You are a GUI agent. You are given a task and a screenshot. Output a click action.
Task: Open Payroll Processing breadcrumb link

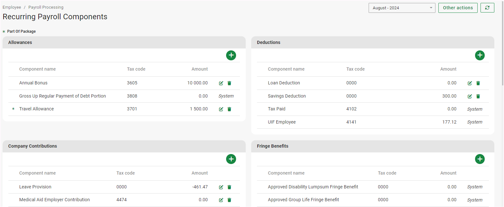(46, 7)
